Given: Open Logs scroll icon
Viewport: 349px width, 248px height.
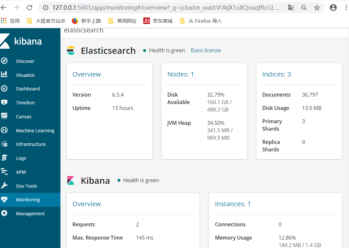Looking at the screenshot, I should coord(4,158).
